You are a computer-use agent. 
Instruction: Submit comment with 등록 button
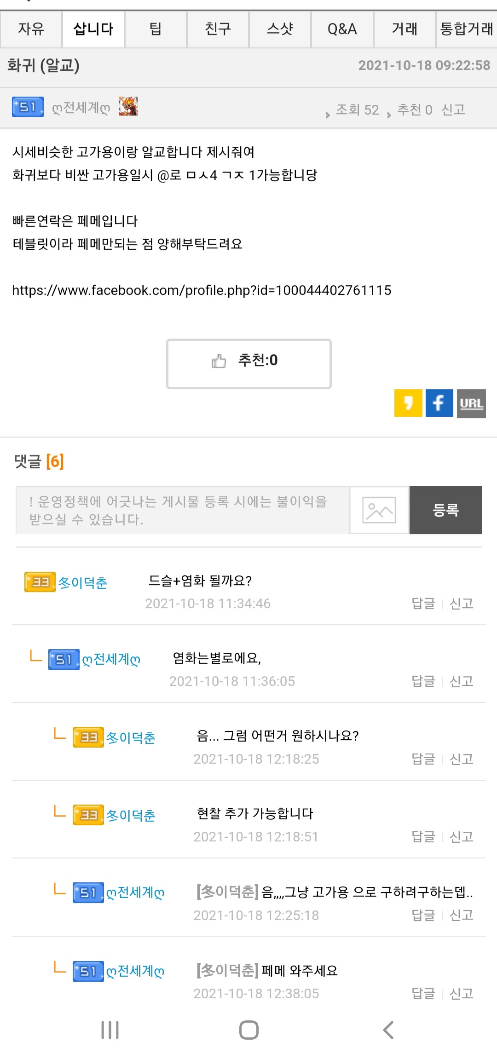click(446, 510)
